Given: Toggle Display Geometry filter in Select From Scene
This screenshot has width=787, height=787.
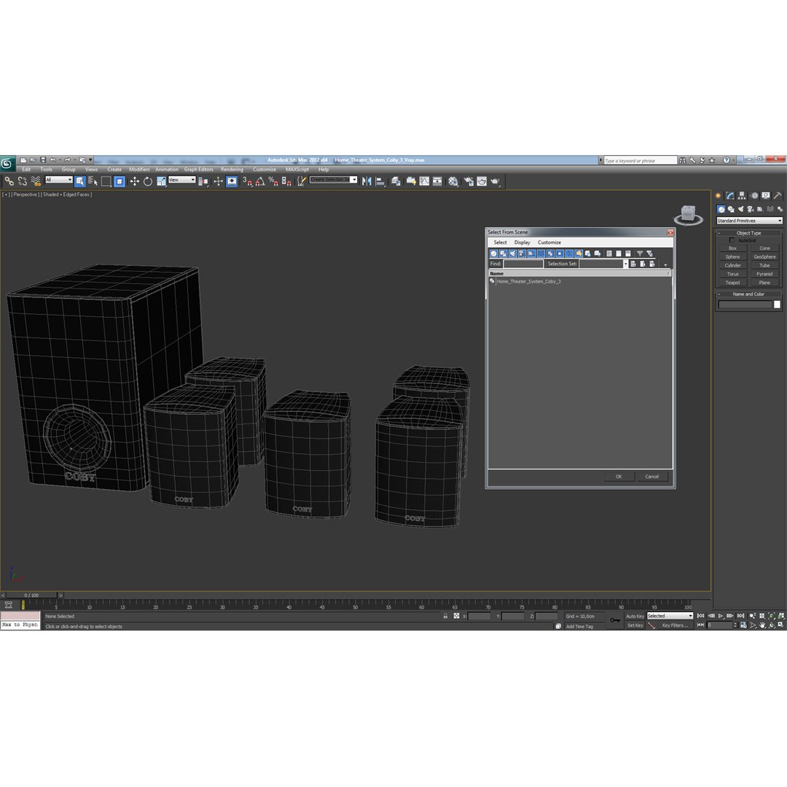Looking at the screenshot, I should click(494, 254).
